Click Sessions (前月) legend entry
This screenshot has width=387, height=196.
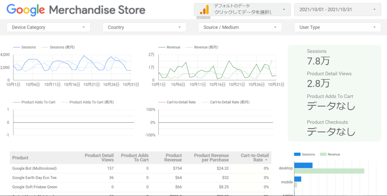coord(58,47)
